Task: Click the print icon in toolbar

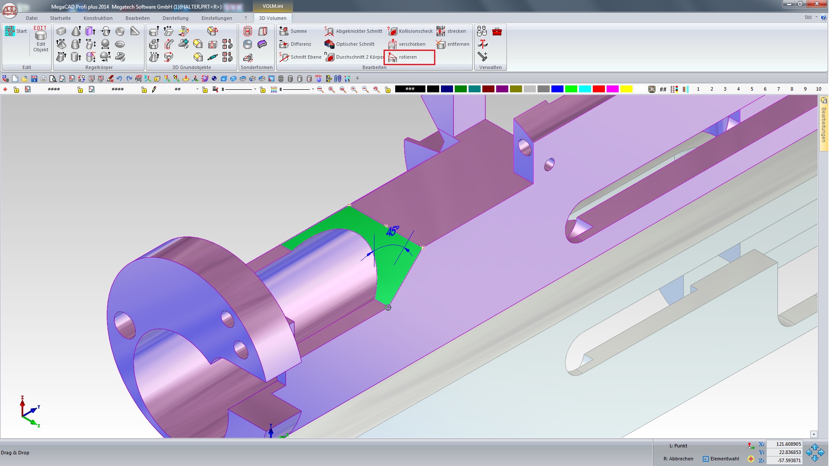Action: click(x=43, y=79)
